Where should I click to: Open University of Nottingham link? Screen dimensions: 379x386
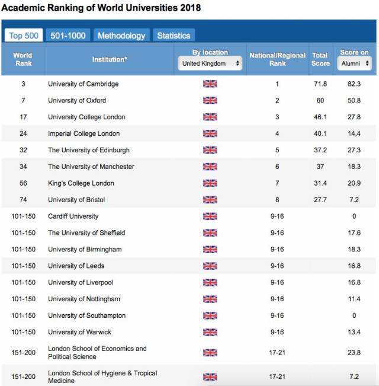click(84, 299)
